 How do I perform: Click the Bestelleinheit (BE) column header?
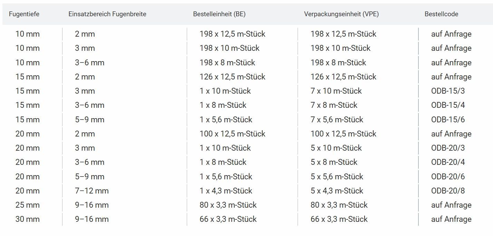coord(219,14)
